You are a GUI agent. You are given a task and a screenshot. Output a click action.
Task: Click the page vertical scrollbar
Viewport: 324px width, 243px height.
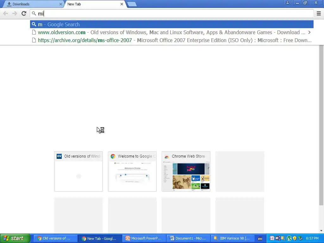321,125
